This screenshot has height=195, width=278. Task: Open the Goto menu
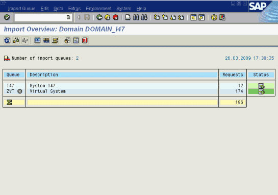click(58, 9)
